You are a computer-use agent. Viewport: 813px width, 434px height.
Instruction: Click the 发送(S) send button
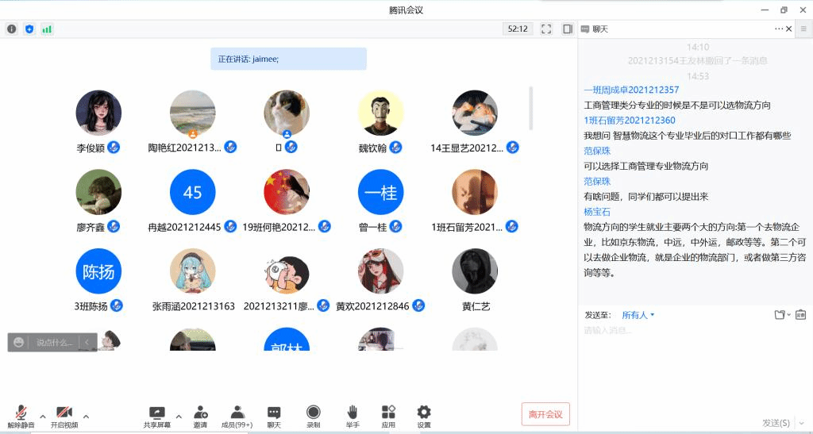tap(776, 423)
